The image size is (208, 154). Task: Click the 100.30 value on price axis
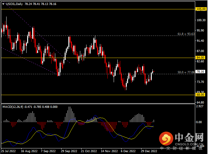pyautogui.click(x=201, y=21)
